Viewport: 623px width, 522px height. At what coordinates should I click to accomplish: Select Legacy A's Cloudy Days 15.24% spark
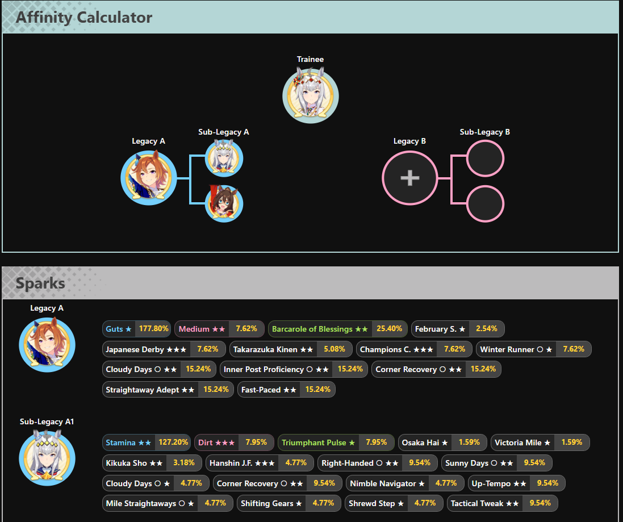tap(160, 369)
